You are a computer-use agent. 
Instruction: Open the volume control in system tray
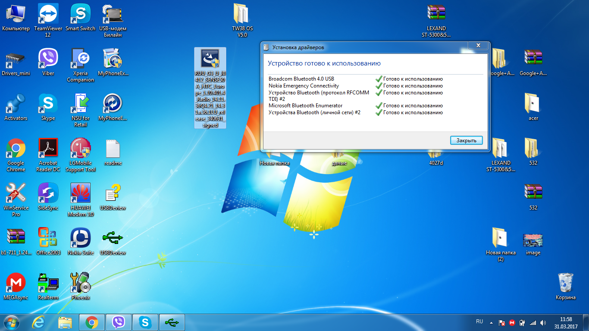tap(543, 322)
